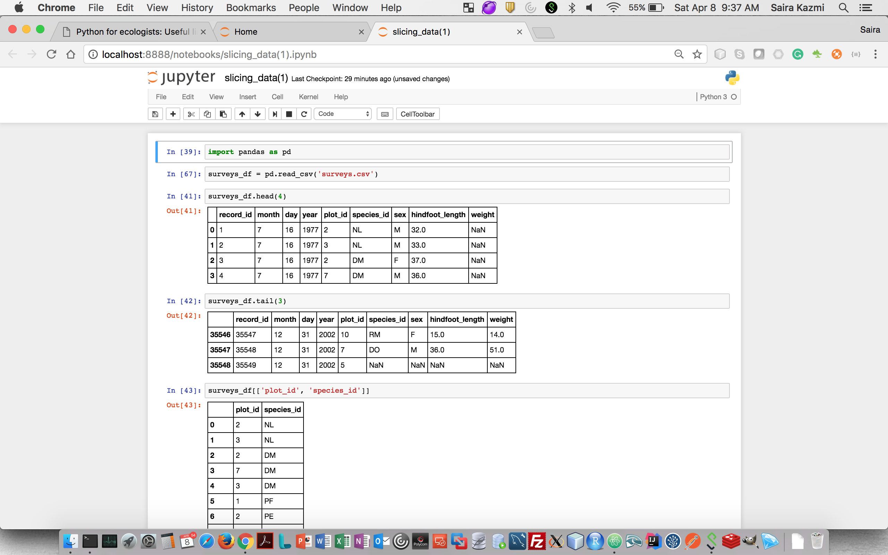The width and height of the screenshot is (888, 555).
Task: Open the Cell menu in Jupyter
Action: click(277, 97)
